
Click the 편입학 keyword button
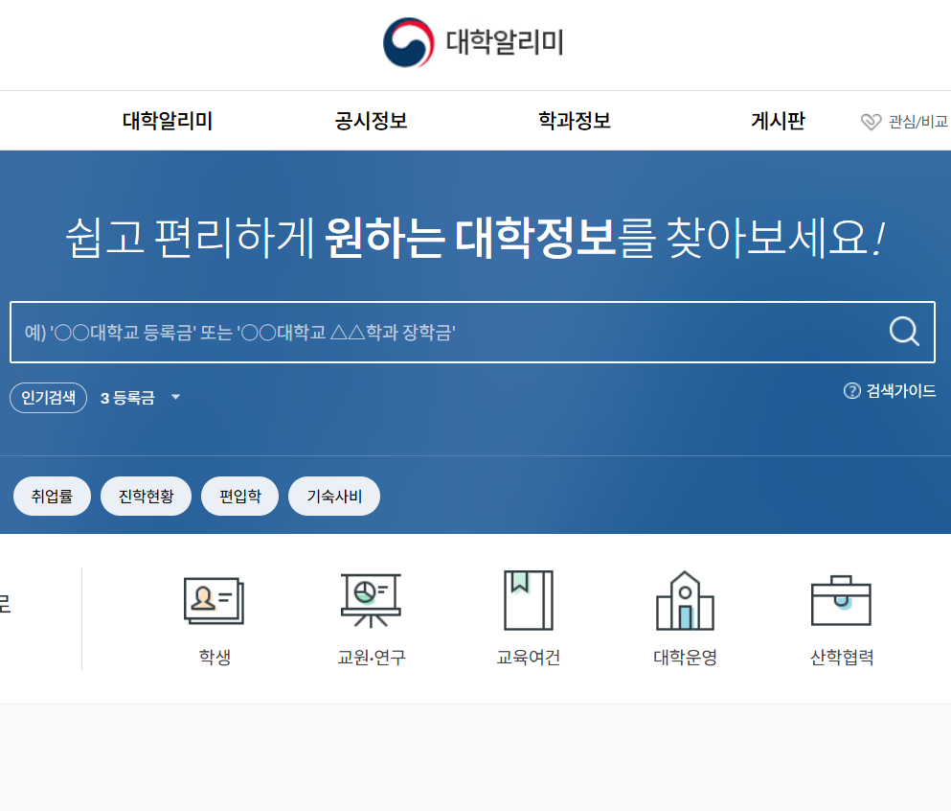[240, 496]
